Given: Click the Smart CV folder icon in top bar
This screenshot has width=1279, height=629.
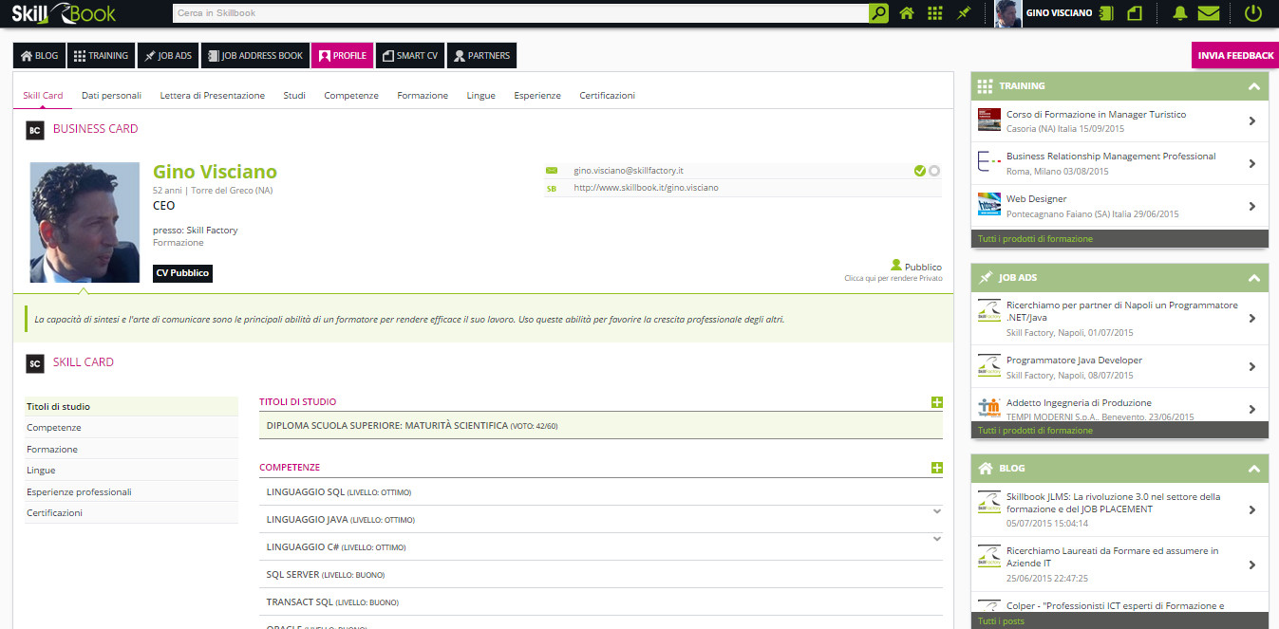Looking at the screenshot, I should coord(1134,13).
